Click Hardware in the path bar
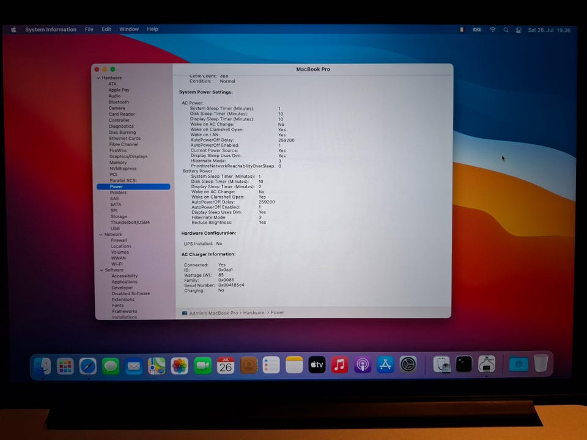 253,312
